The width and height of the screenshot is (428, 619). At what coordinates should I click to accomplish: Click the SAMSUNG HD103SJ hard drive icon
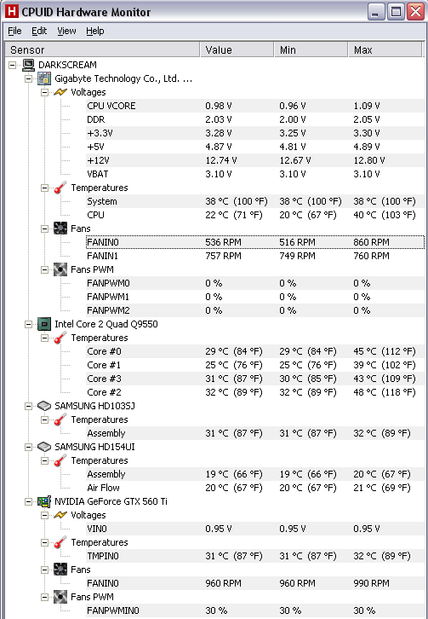(x=44, y=406)
